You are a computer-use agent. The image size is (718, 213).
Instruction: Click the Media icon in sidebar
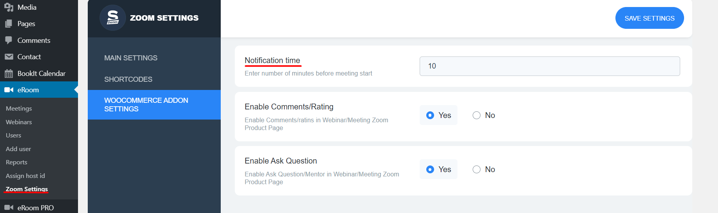click(9, 7)
